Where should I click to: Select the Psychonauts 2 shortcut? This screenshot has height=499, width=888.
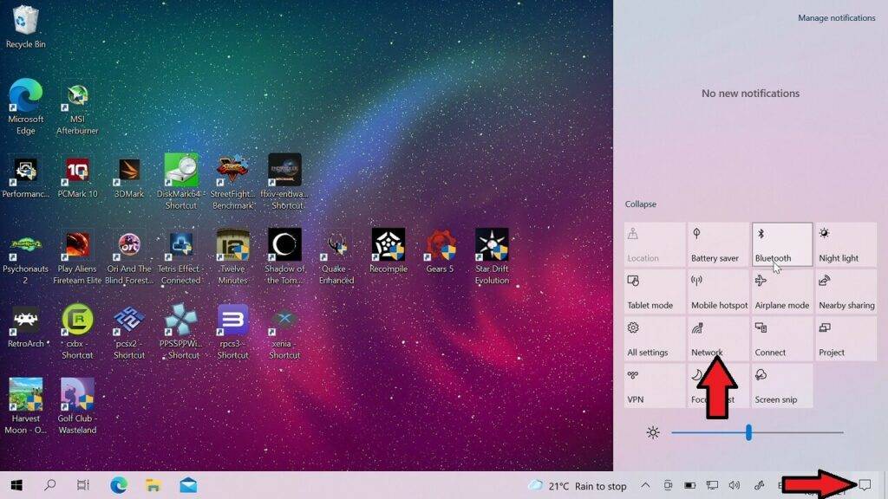[x=25, y=258]
